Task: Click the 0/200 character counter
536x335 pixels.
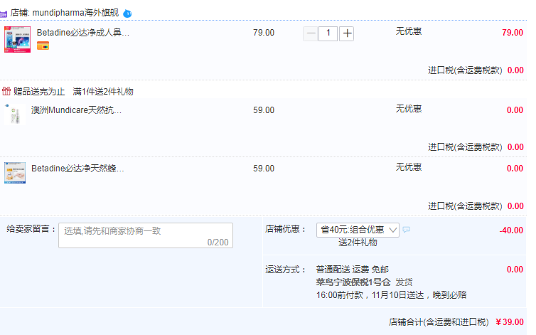Action: tap(218, 243)
